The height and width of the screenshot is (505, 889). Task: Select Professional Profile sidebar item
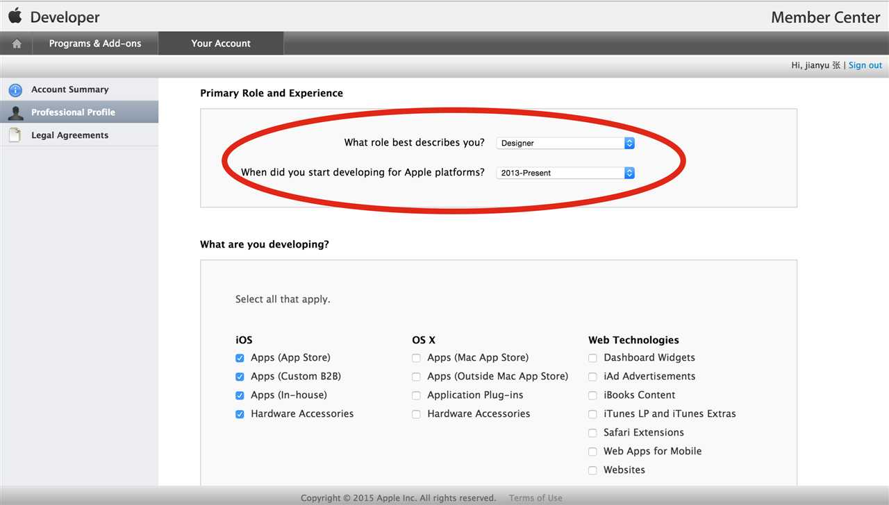pos(79,112)
